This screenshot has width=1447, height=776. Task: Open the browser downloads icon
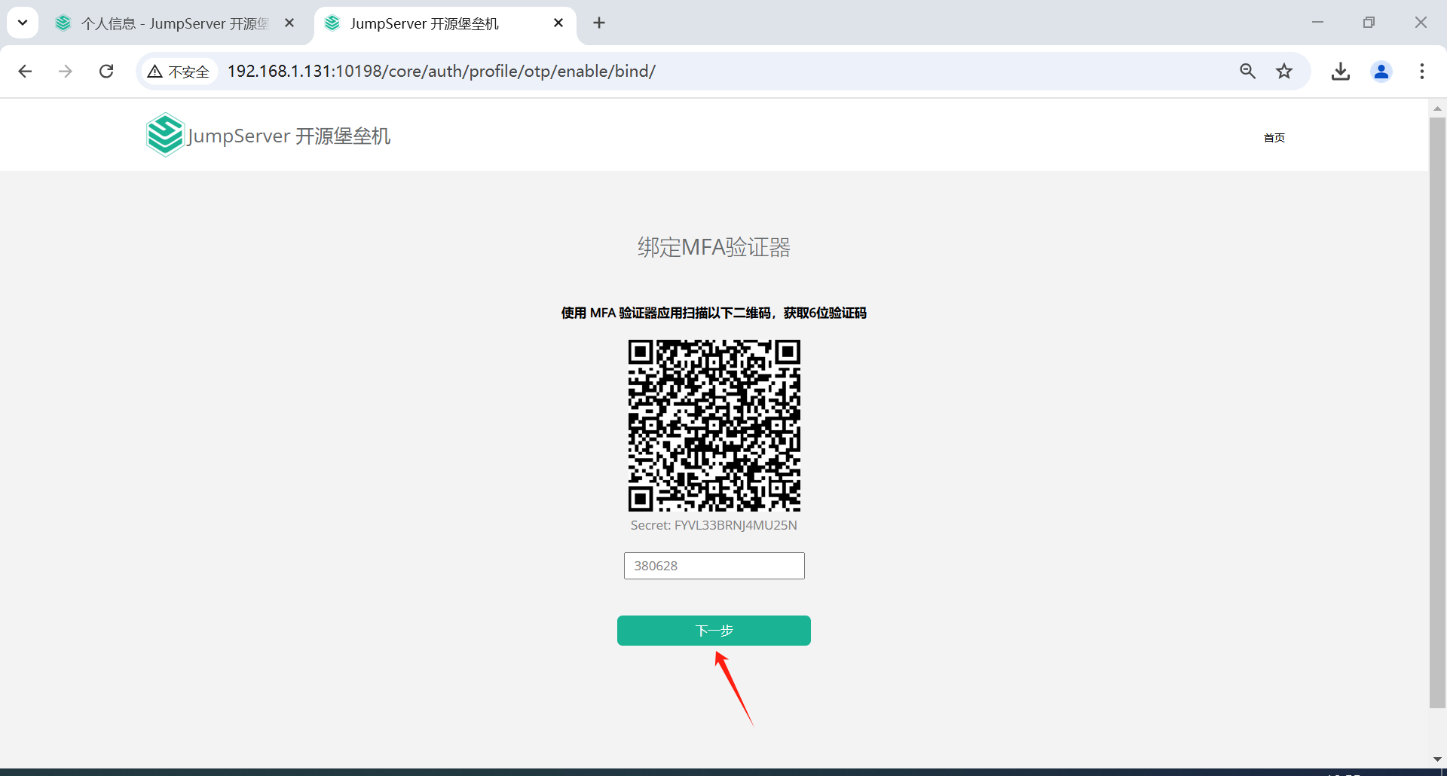(x=1341, y=71)
